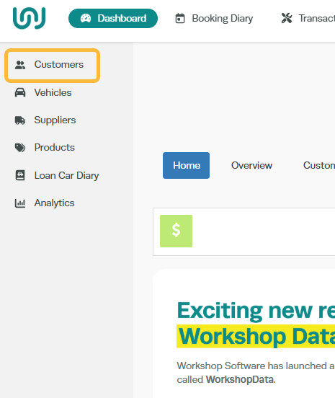This screenshot has height=398, width=335.
Task: Open the Dashboard tab
Action: coord(113,18)
